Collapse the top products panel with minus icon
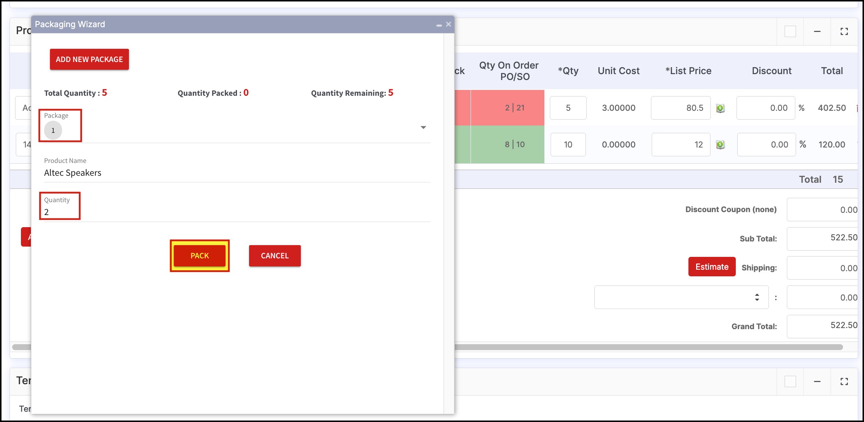This screenshot has width=864, height=422. tap(817, 32)
